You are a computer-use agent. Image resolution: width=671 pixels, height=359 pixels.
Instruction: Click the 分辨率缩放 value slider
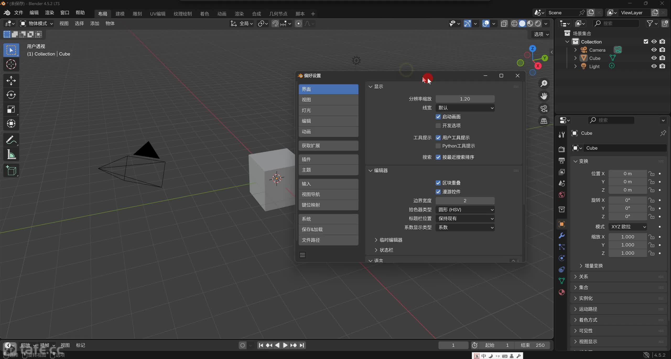click(x=465, y=99)
